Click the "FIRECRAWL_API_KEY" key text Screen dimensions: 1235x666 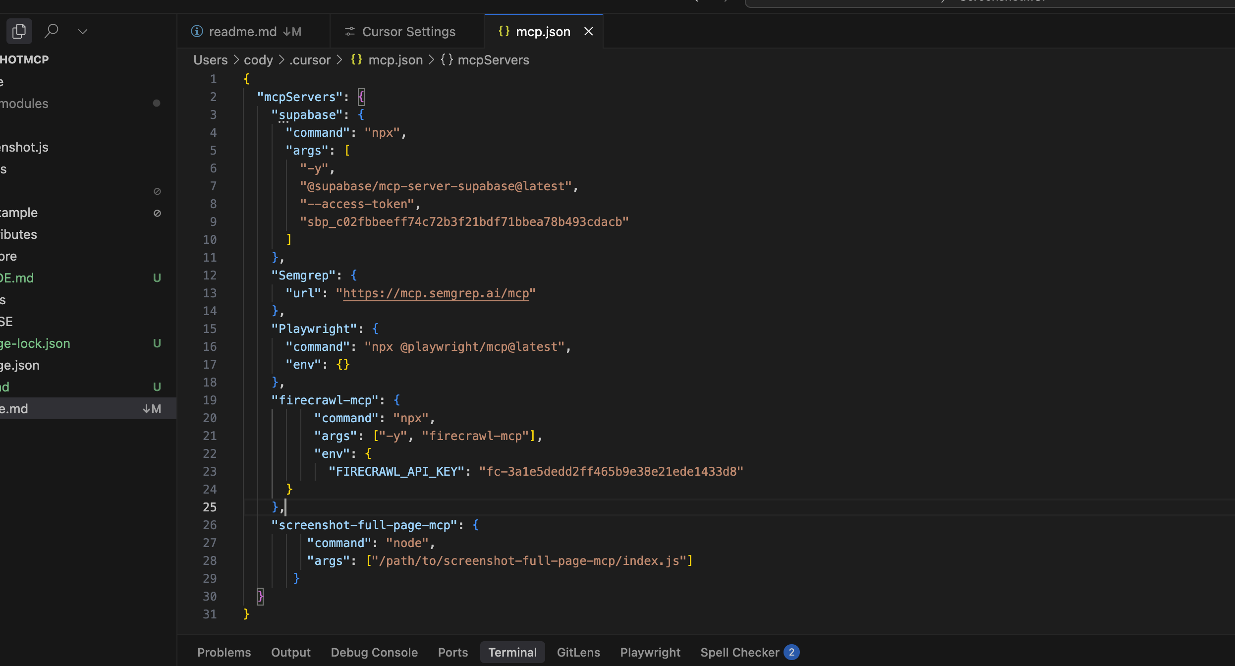point(396,472)
